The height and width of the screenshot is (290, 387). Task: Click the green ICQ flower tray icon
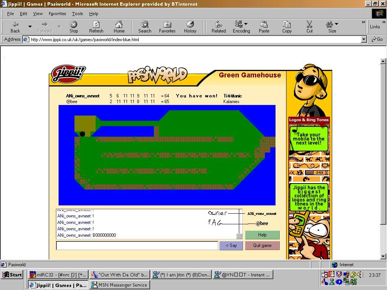point(354,282)
